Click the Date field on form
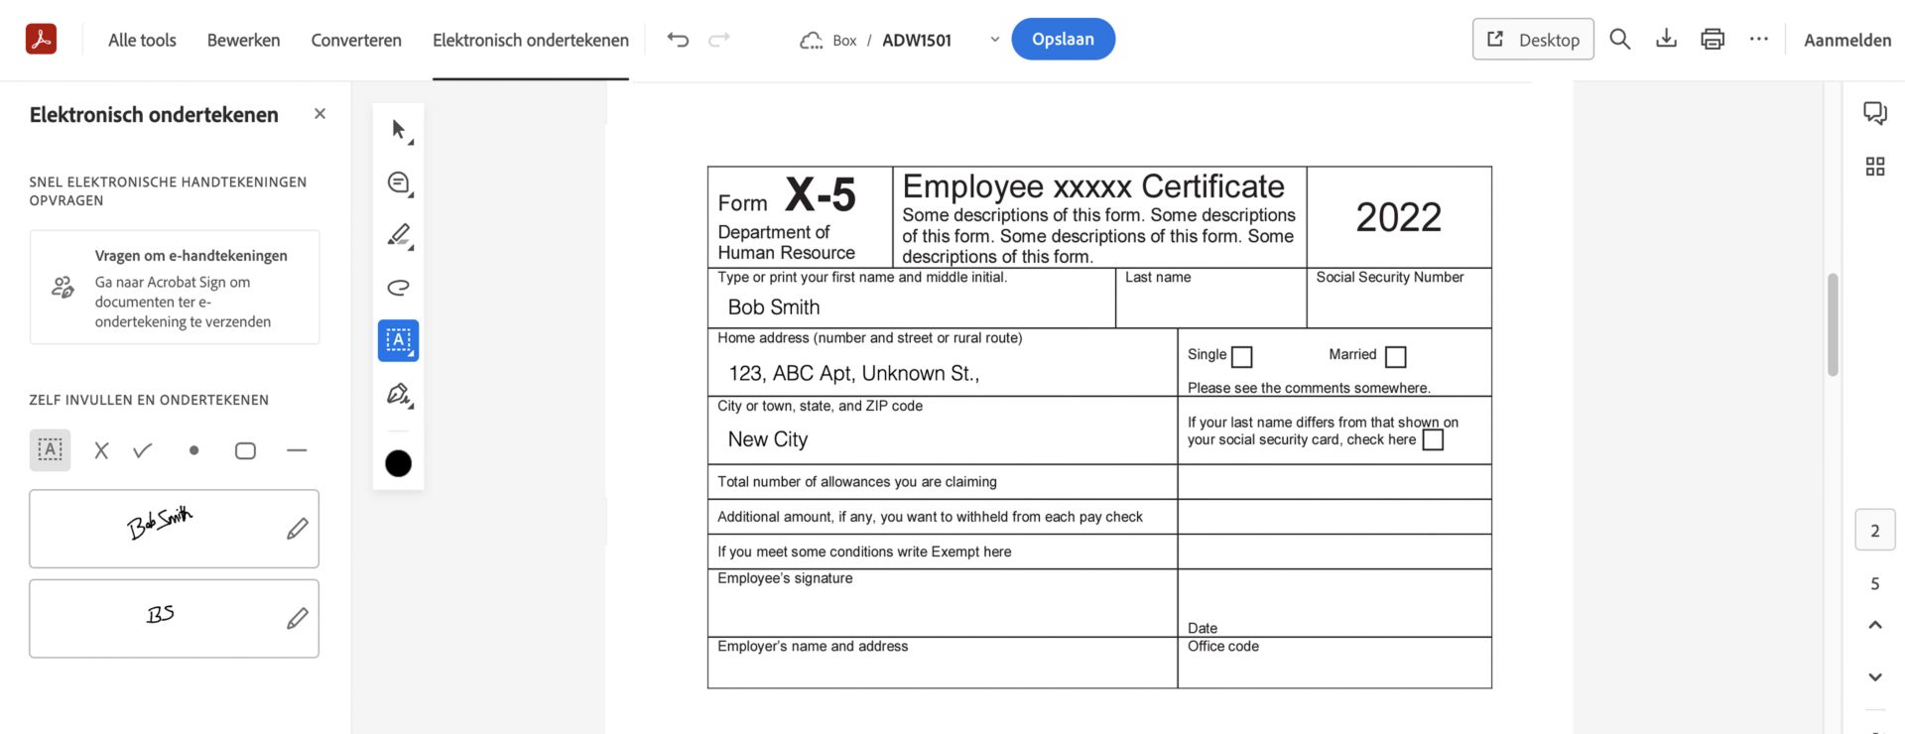The height and width of the screenshot is (734, 1905). [1334, 603]
